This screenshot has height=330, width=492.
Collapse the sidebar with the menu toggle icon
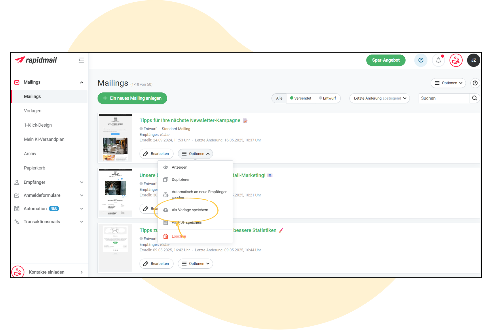click(81, 60)
